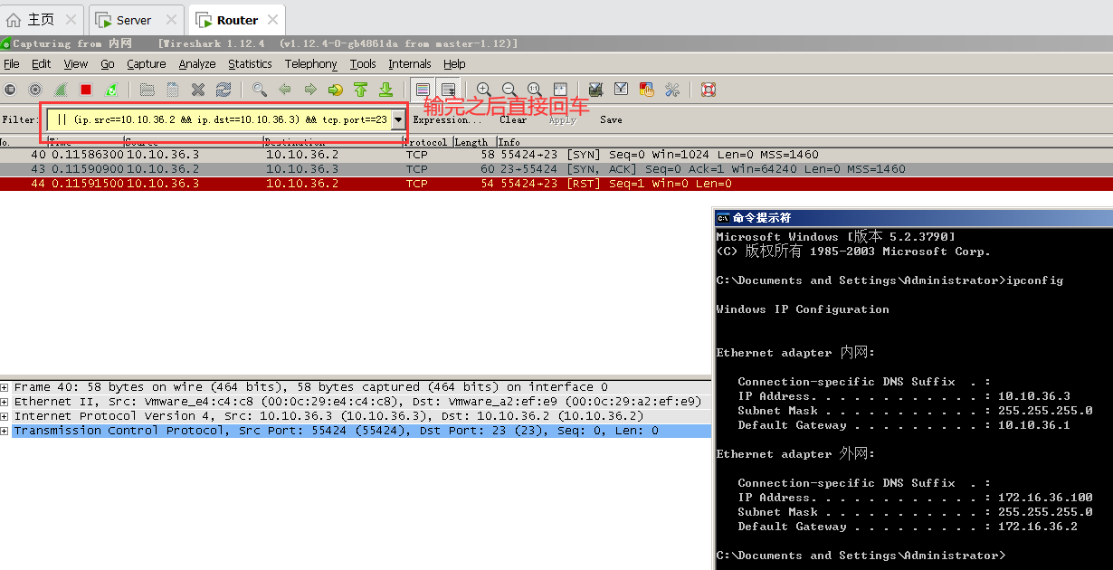The height and width of the screenshot is (570, 1113).
Task: Reset zoom to normal size 1:1
Action: pos(535,90)
